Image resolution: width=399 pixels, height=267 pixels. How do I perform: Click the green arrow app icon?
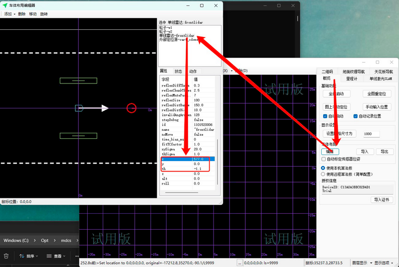(x=5, y=5)
